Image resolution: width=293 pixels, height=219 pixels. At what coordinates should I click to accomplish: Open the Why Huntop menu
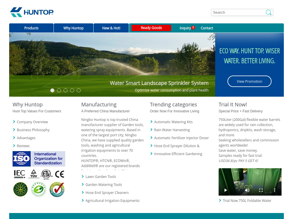coord(74,28)
